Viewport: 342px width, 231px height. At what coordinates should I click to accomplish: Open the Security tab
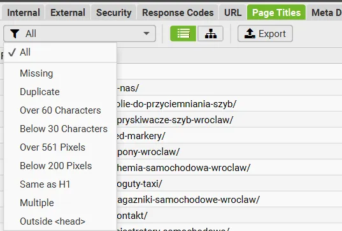click(x=114, y=13)
